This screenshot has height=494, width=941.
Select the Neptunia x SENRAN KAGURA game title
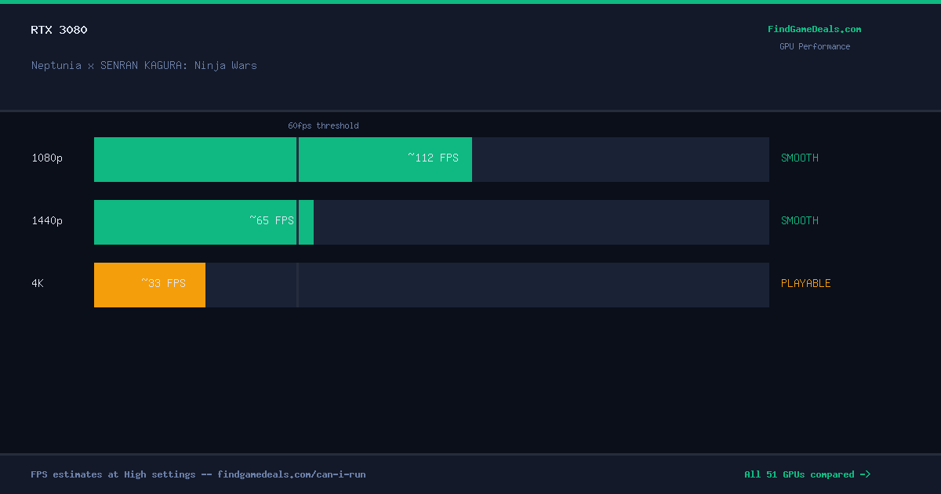tap(144, 65)
